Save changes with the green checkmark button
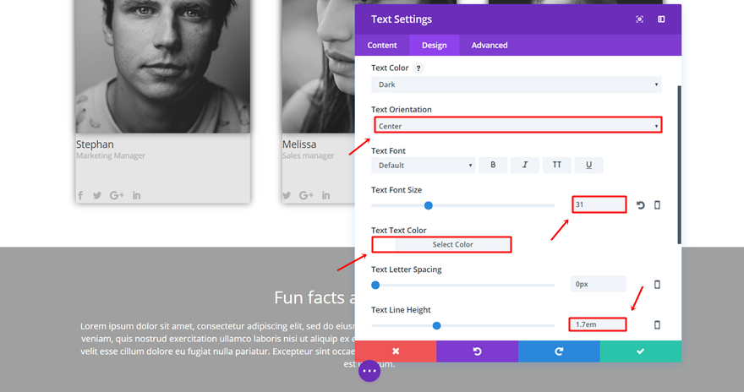The image size is (744, 392). [640, 351]
